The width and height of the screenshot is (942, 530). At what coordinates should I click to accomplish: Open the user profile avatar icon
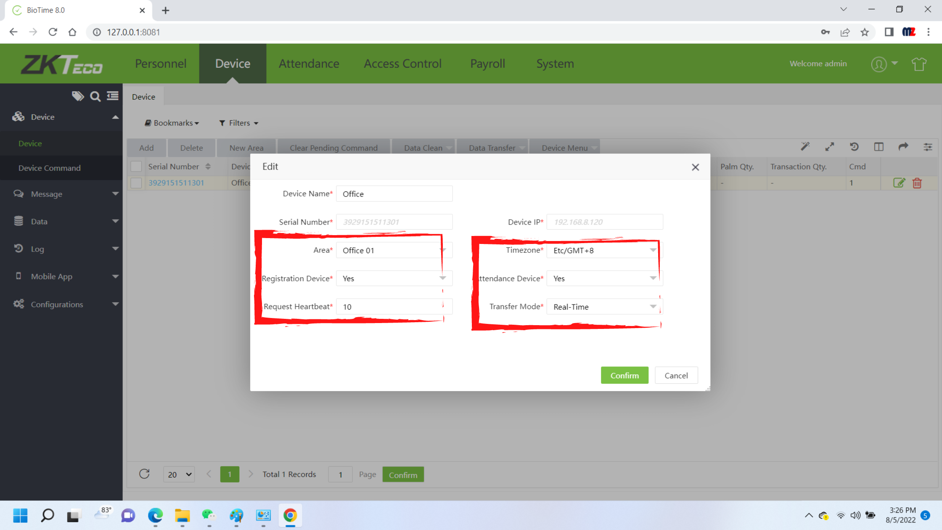pos(879,64)
